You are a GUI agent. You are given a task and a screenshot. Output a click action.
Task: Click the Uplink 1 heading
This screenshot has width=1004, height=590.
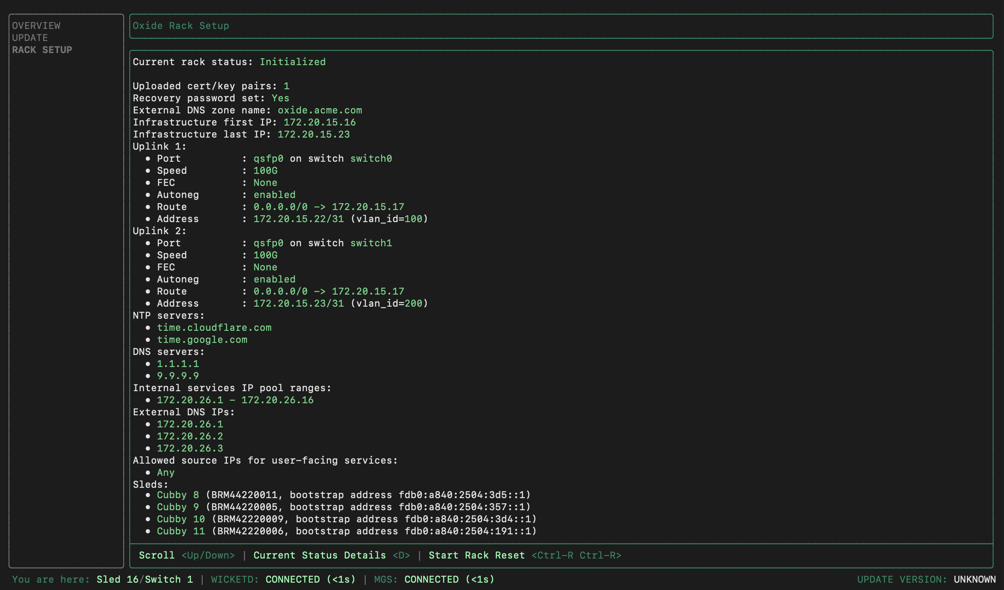[x=159, y=147]
